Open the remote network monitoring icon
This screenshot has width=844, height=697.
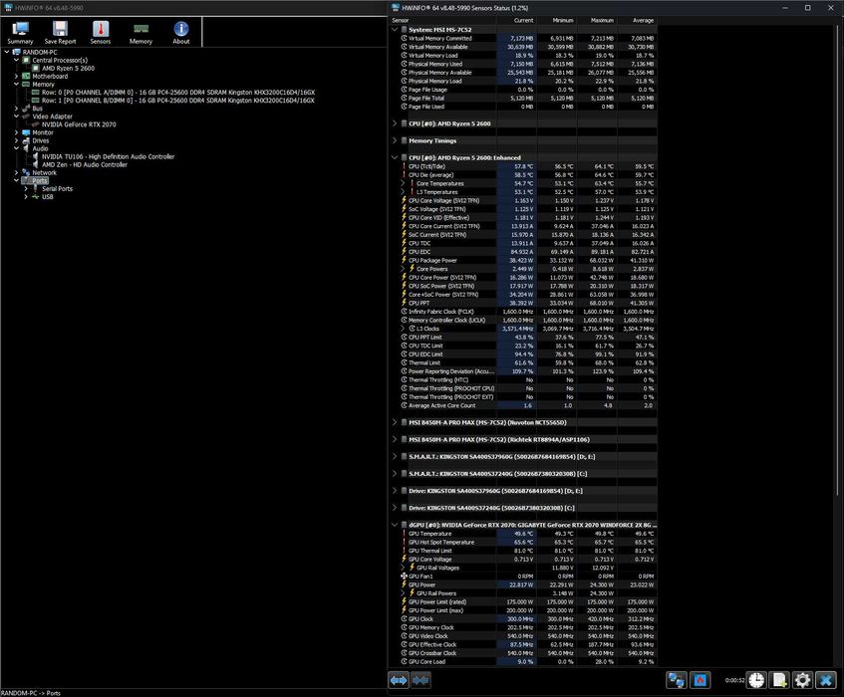pos(676,680)
